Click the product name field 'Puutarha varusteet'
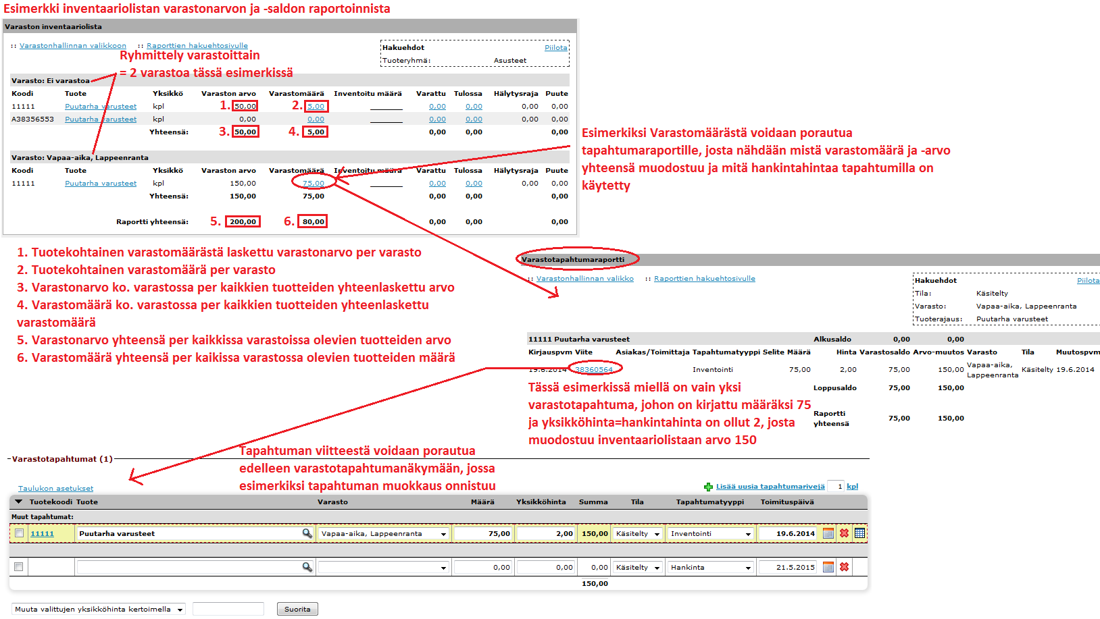The width and height of the screenshot is (1100, 619). tap(189, 533)
